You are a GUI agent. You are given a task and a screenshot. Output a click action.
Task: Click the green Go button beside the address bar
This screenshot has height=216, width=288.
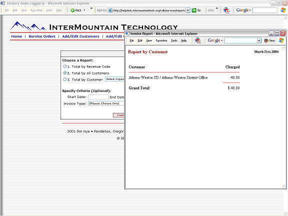(196, 10)
